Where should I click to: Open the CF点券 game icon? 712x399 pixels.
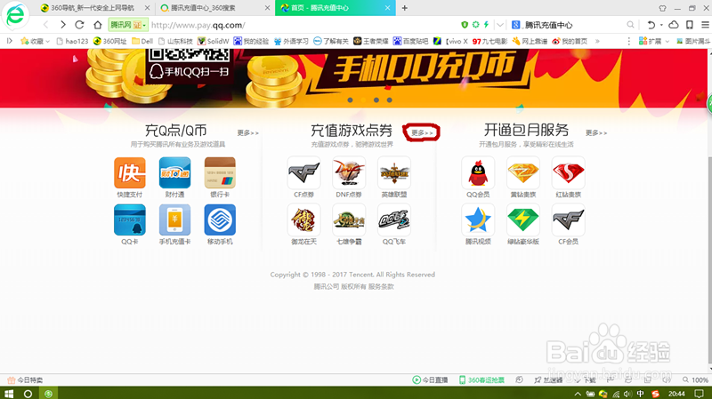(x=303, y=172)
